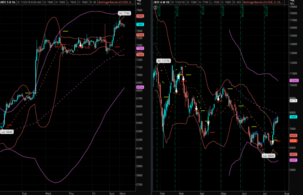
Task: Select the /BTCN8 contract rollover marker
Action: (x=266, y=12)
